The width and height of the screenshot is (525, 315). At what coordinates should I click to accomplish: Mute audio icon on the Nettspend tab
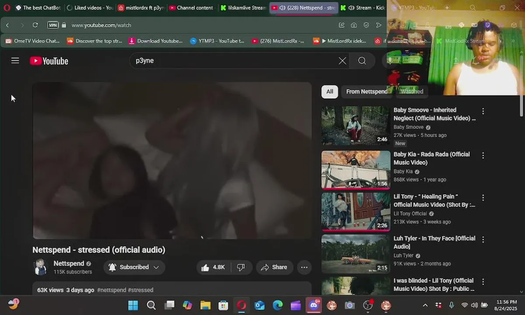click(x=282, y=8)
